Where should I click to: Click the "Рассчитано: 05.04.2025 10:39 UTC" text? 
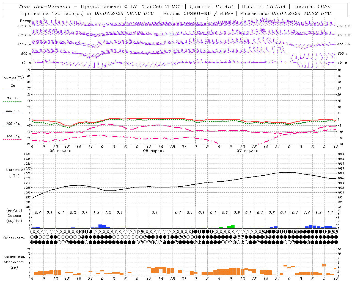point(285,13)
